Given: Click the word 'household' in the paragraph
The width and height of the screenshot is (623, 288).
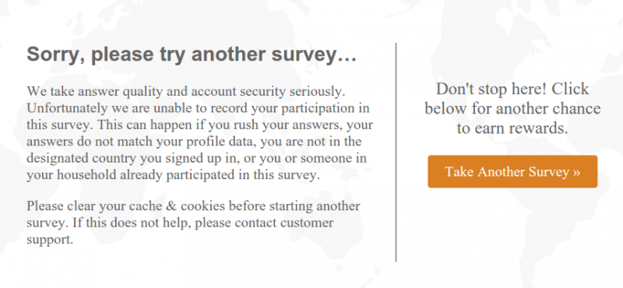Looking at the screenshot, I should point(87,175).
